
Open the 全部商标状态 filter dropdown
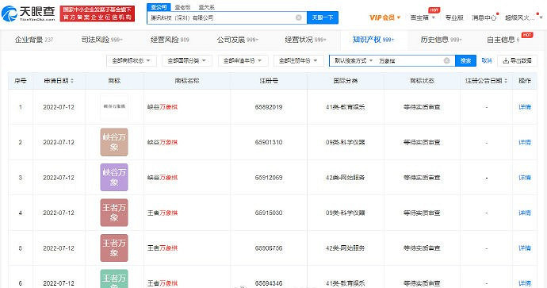pyautogui.click(x=131, y=61)
